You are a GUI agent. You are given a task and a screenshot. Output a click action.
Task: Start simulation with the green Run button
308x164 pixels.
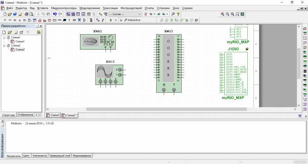pos(111,20)
